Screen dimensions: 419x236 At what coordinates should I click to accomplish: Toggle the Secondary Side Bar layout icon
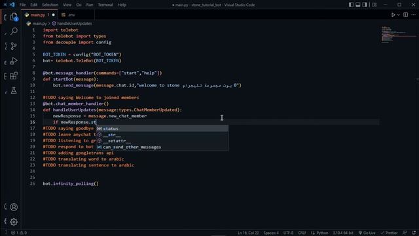pyautogui.click(x=365, y=5)
